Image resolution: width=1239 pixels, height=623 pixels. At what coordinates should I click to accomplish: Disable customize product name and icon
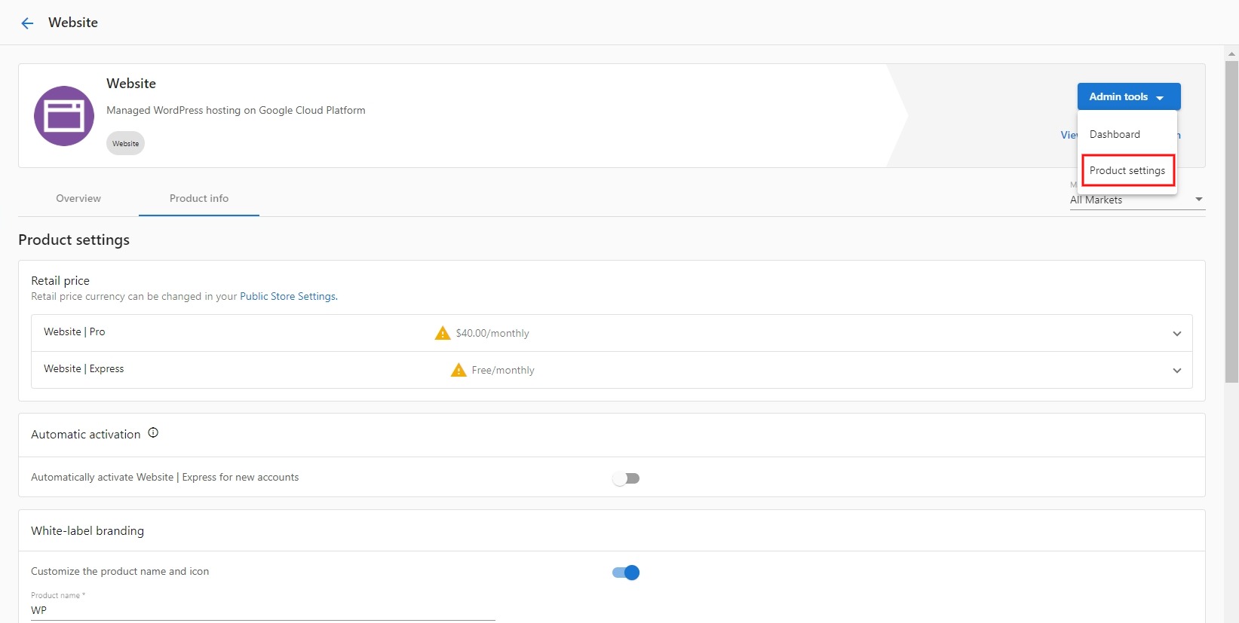626,573
